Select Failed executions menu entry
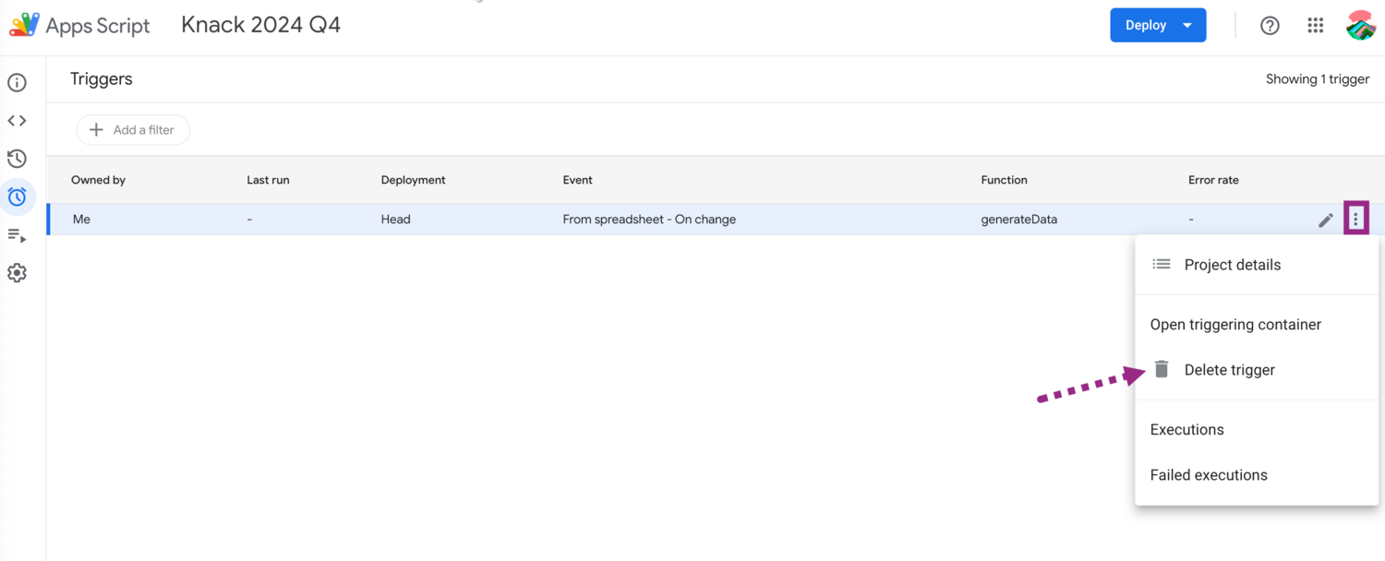1385x561 pixels. coord(1209,475)
